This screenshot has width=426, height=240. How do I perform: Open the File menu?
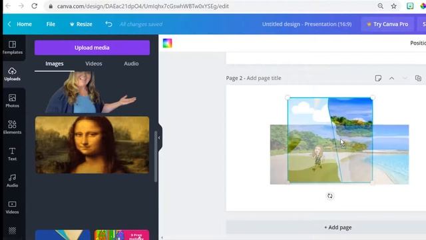click(51, 24)
